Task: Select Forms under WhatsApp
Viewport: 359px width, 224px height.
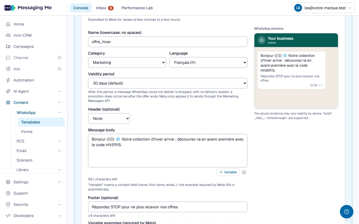Action: click(x=41, y=132)
